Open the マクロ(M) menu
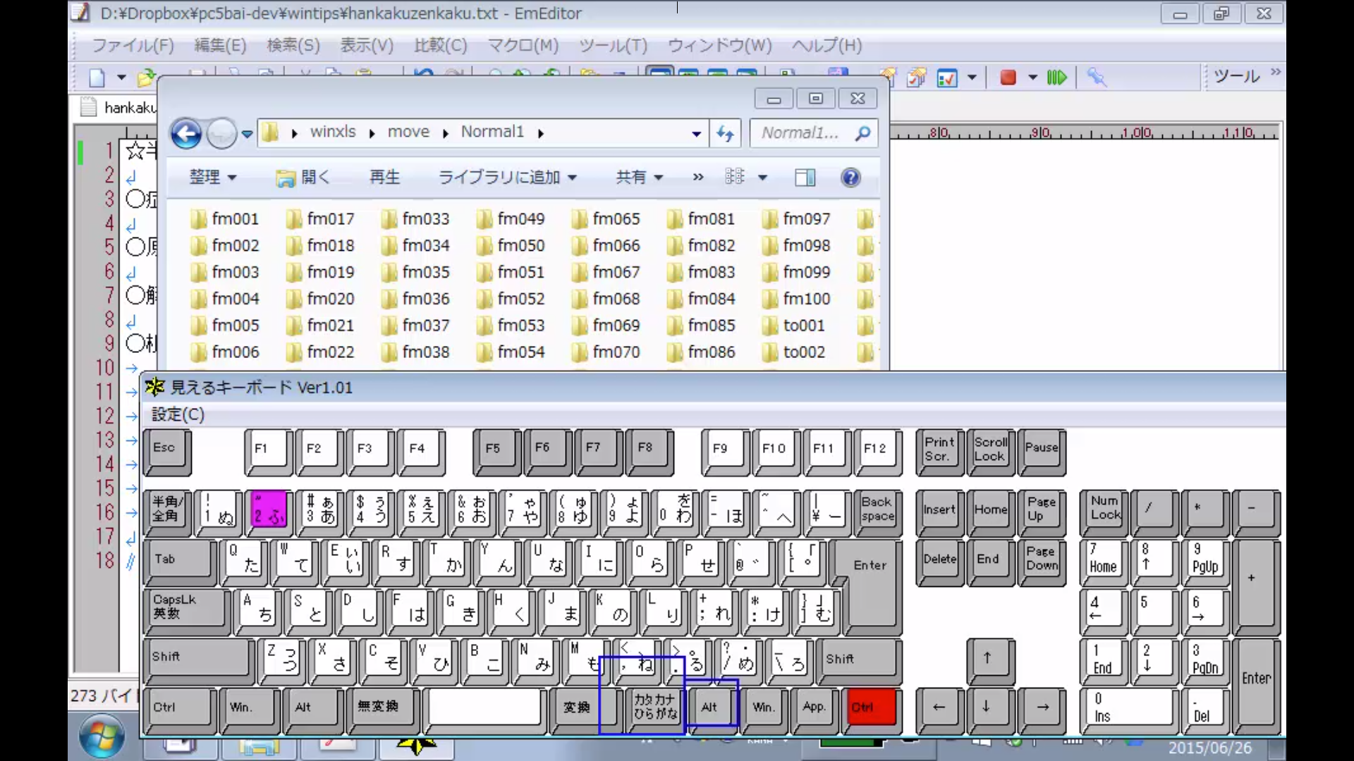Viewport: 1354px width, 761px height. pyautogui.click(x=523, y=46)
